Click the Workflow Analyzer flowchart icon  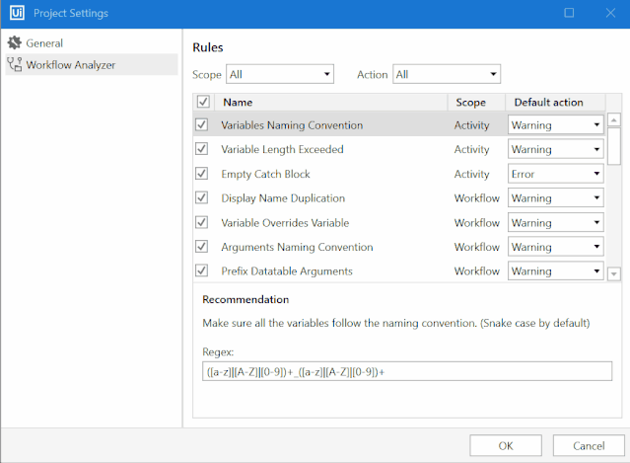point(15,64)
